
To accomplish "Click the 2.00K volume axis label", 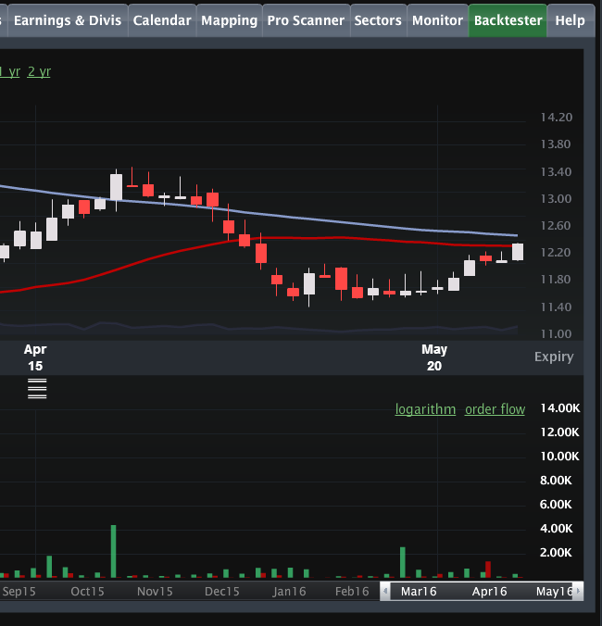I will tap(556, 553).
